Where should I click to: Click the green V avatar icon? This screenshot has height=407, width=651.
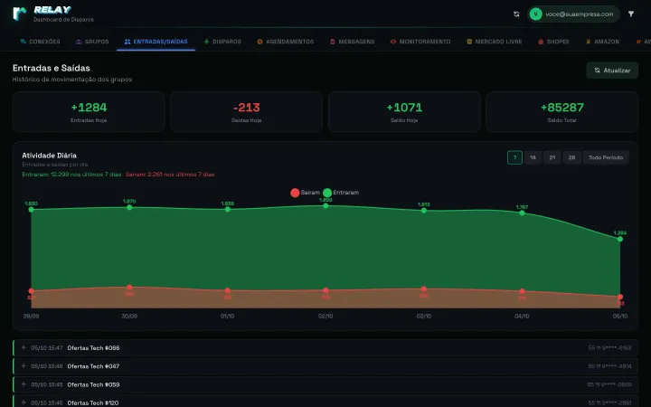point(535,14)
